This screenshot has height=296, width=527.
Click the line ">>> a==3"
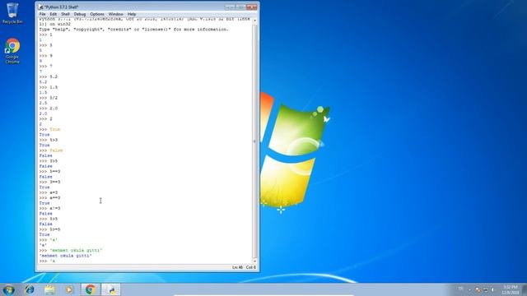point(49,197)
